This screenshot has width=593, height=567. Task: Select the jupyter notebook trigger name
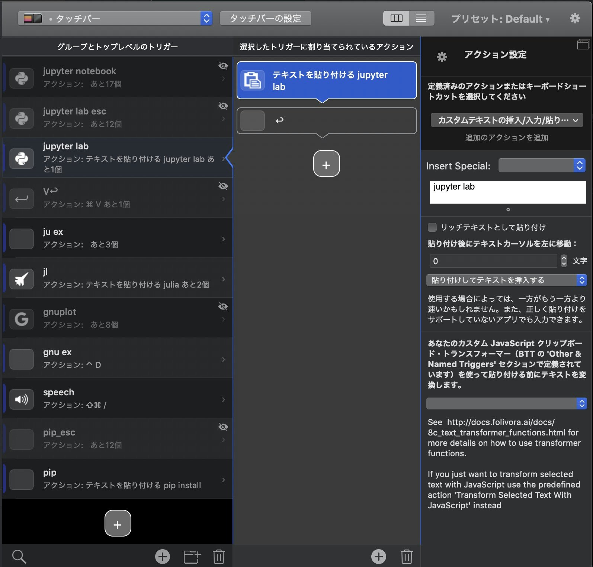pyautogui.click(x=80, y=71)
